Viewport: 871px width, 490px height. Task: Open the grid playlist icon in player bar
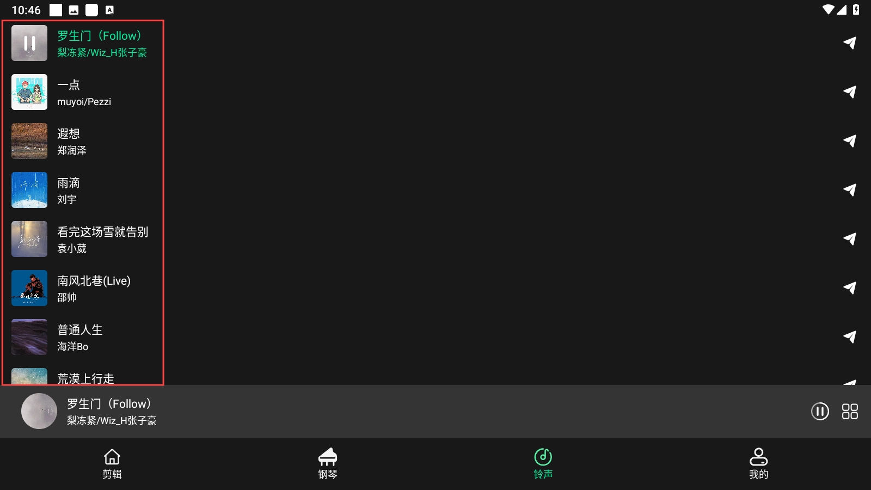(850, 411)
